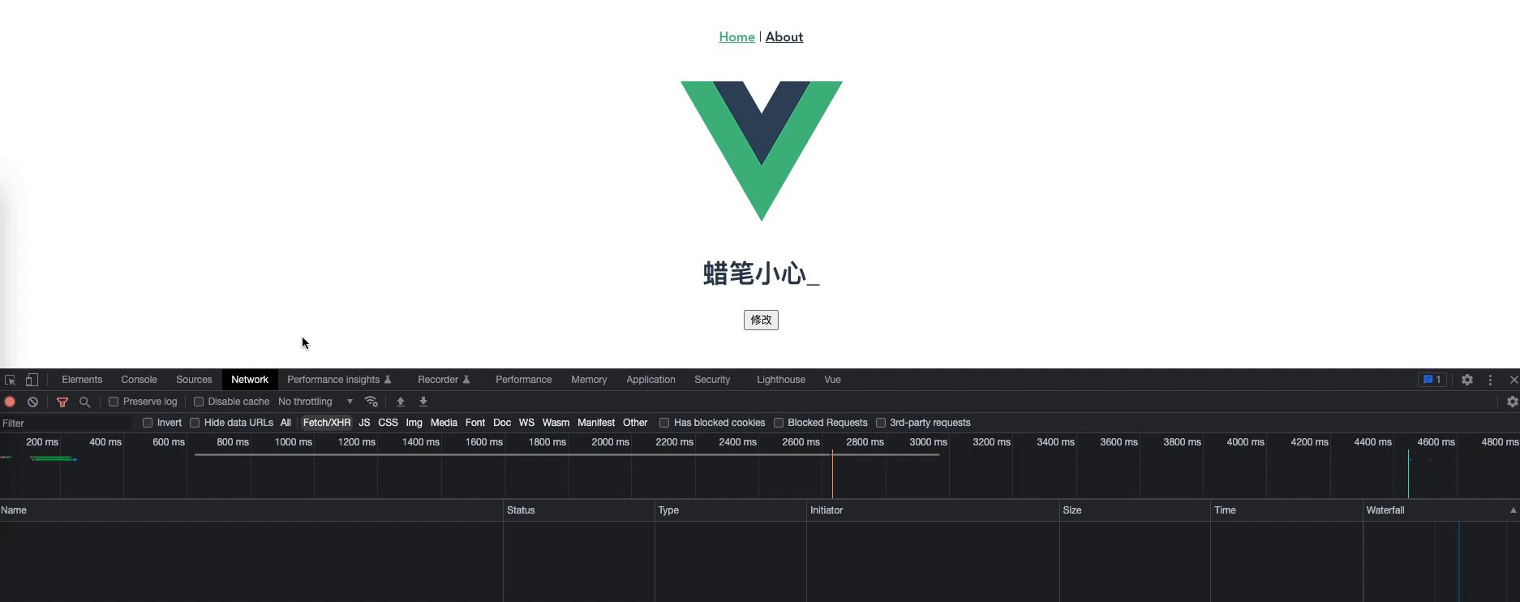Clear the network log
This screenshot has height=602, width=1520.
click(x=32, y=402)
